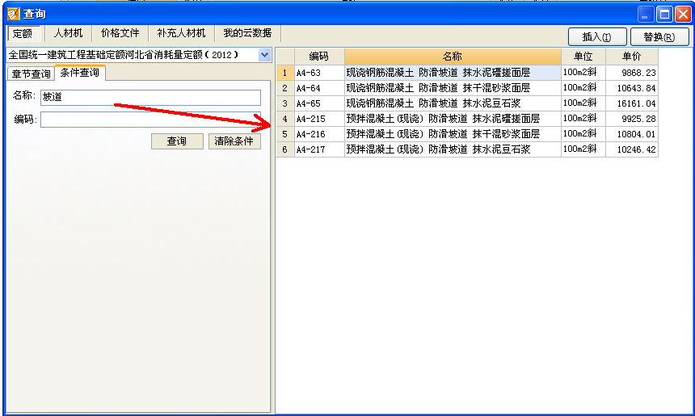This screenshot has width=695, height=416.
Task: Select code cell A4-64
Action: tap(319, 88)
